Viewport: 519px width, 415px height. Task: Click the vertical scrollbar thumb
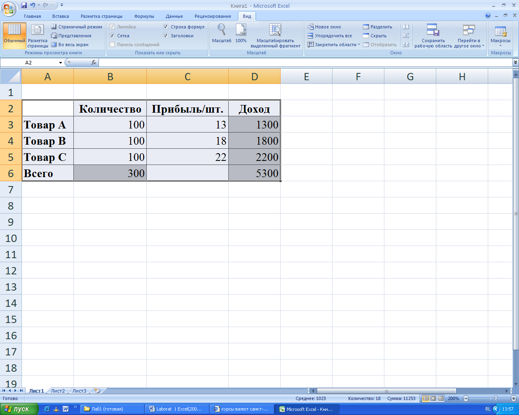tap(516, 213)
